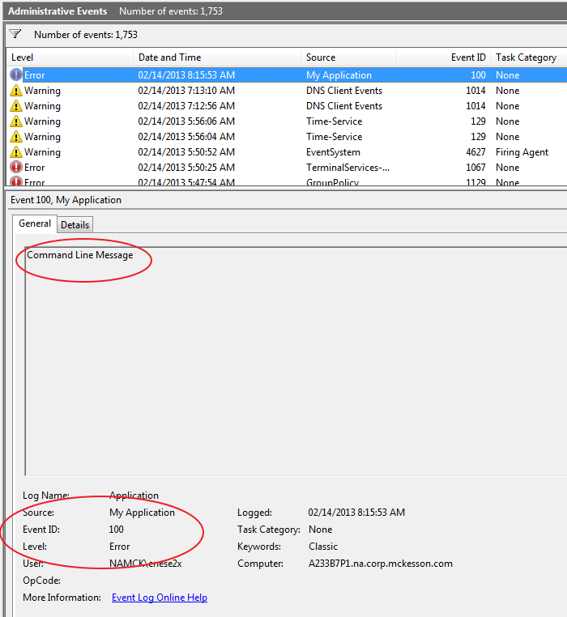Screen dimensions: 567x617
Task: Click the Event ID value 100 in details
Action: [116, 530]
